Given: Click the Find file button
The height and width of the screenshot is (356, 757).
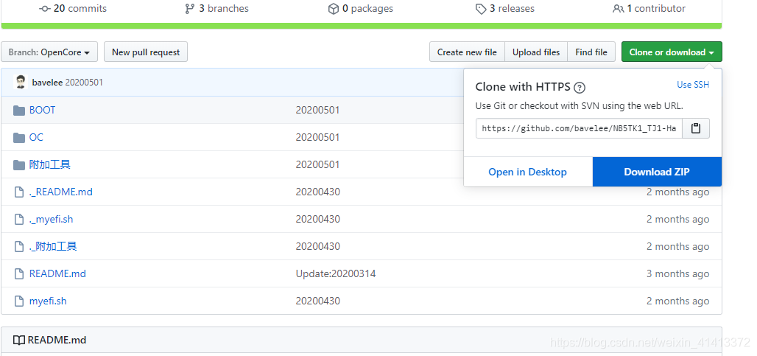Looking at the screenshot, I should point(591,52).
